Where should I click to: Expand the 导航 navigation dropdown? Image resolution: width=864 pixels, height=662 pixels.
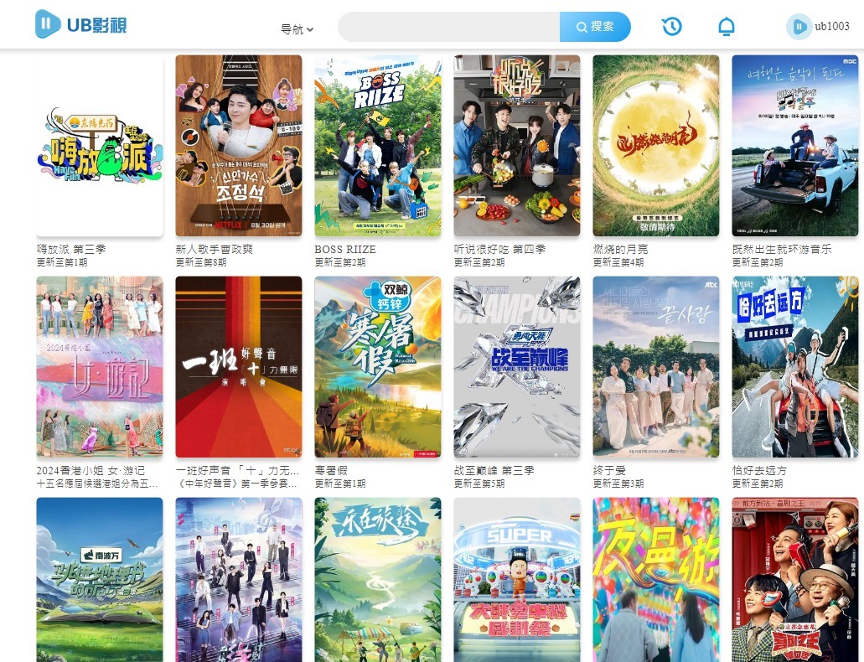click(x=297, y=29)
